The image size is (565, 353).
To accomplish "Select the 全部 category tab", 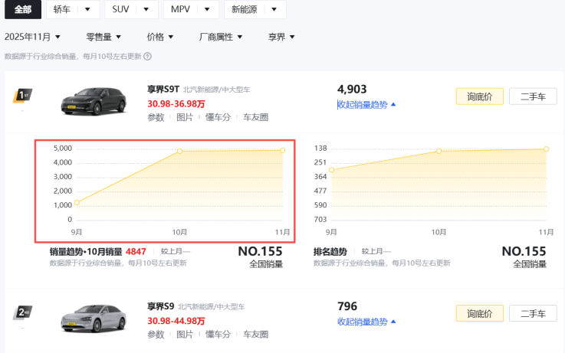I will coord(23,9).
